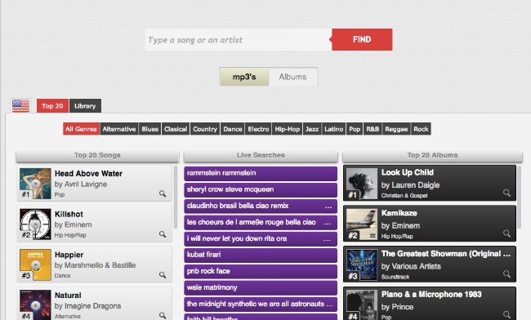This screenshot has height=320, width=531.
Task: Open the Library tab
Action: point(85,106)
